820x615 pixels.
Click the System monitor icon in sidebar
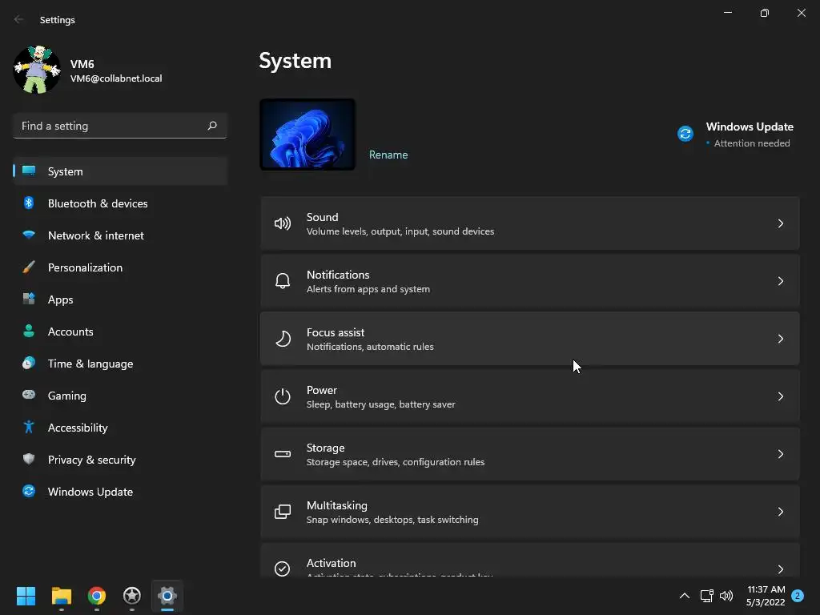pos(29,171)
